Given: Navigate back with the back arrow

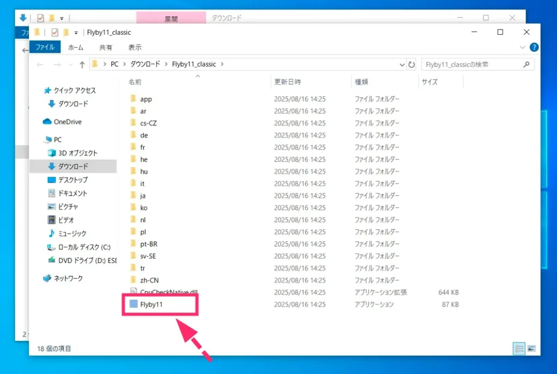Looking at the screenshot, I should click(x=40, y=65).
